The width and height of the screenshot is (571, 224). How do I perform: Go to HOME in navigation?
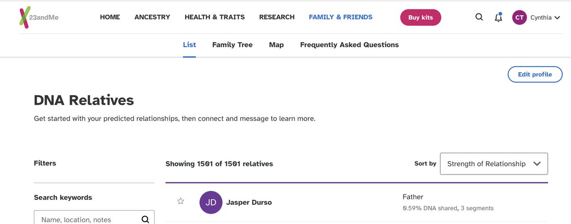tap(110, 17)
